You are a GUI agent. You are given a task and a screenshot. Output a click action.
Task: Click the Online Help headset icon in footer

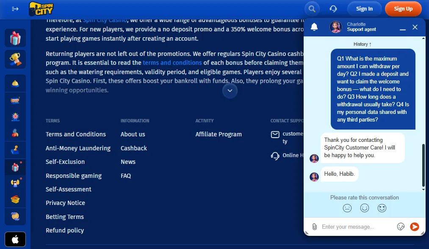(x=275, y=156)
